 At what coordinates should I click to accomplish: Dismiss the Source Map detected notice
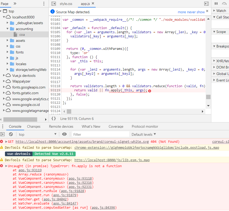pyautogui.click(x=207, y=11)
